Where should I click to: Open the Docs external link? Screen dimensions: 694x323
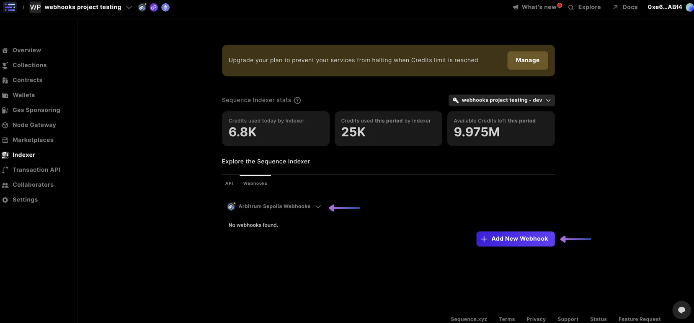(x=625, y=7)
